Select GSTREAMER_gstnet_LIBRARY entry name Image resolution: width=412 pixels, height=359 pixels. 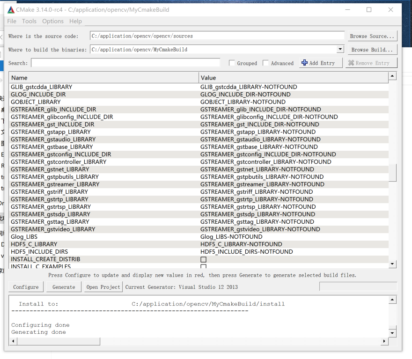tap(50, 169)
